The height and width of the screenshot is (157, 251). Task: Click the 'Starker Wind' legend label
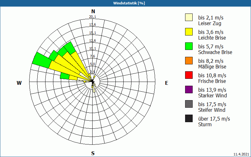(213, 95)
